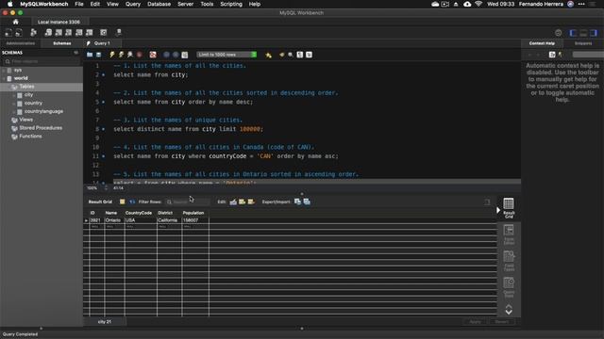This screenshot has width=604, height=339.
Task: Click side panel down chevron for more views
Action: (509, 312)
